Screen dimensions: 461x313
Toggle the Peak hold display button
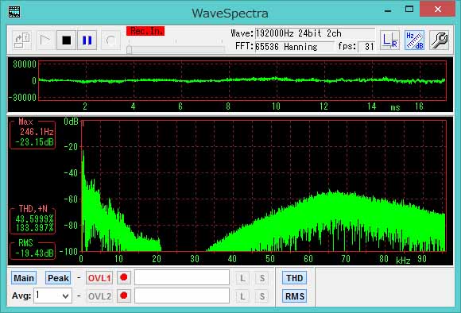click(x=58, y=278)
